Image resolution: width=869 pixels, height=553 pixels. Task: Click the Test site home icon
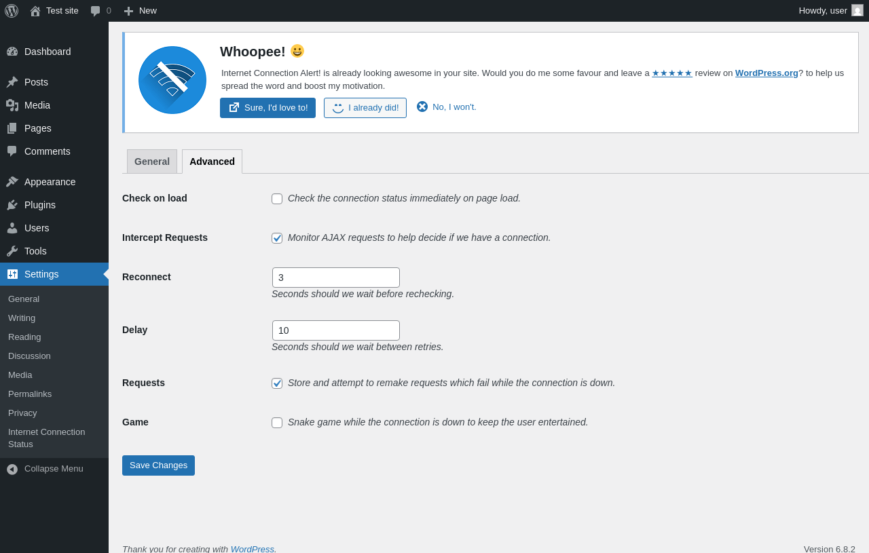tap(35, 11)
